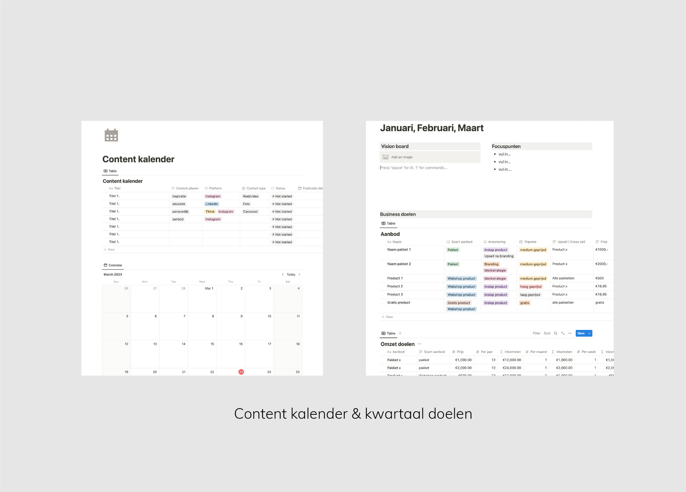Open the Calendar view tab

coord(113,265)
